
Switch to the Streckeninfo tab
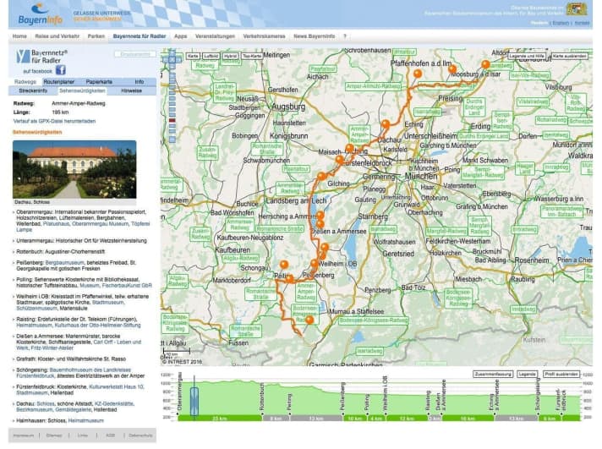tap(34, 90)
